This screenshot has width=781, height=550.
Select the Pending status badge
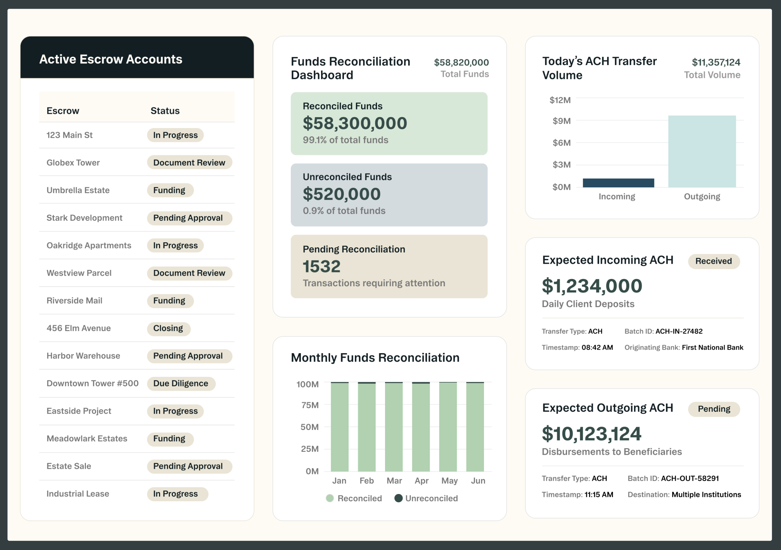(x=714, y=409)
